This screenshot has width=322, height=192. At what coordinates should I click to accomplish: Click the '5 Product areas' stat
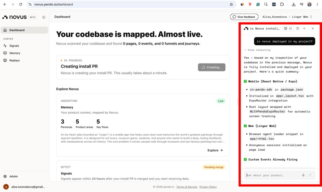click(84, 124)
